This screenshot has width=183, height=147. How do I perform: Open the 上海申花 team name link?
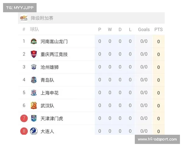point(49,93)
